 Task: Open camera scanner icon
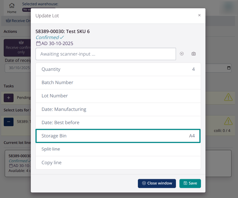[193, 54]
